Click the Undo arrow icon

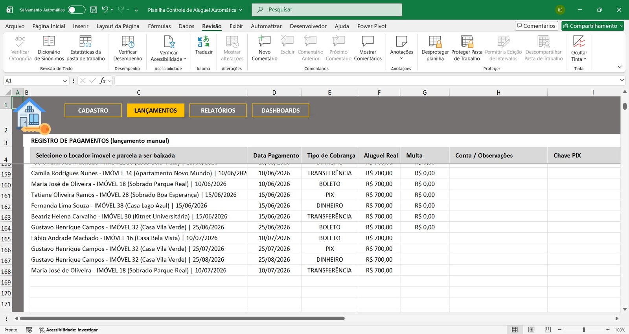tap(105, 9)
